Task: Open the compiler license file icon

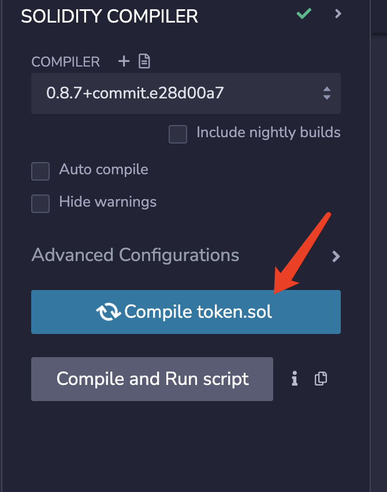Action: pos(144,61)
